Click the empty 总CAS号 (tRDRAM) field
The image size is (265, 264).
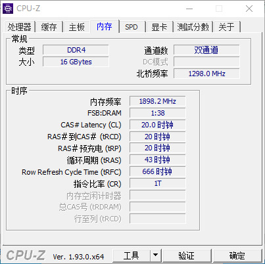pyautogui.click(x=158, y=207)
